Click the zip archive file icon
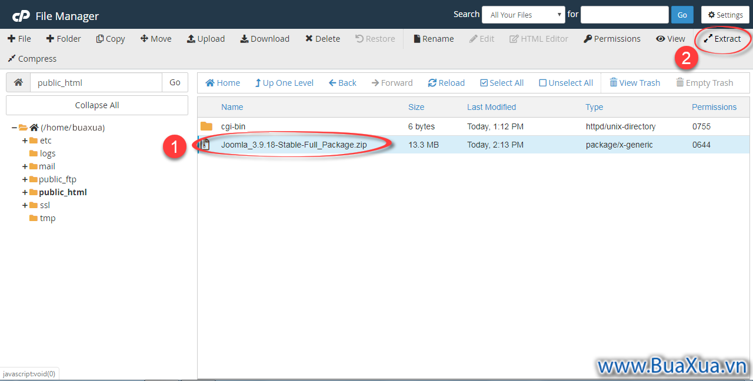Viewport: 753px width, 381px height. point(206,145)
